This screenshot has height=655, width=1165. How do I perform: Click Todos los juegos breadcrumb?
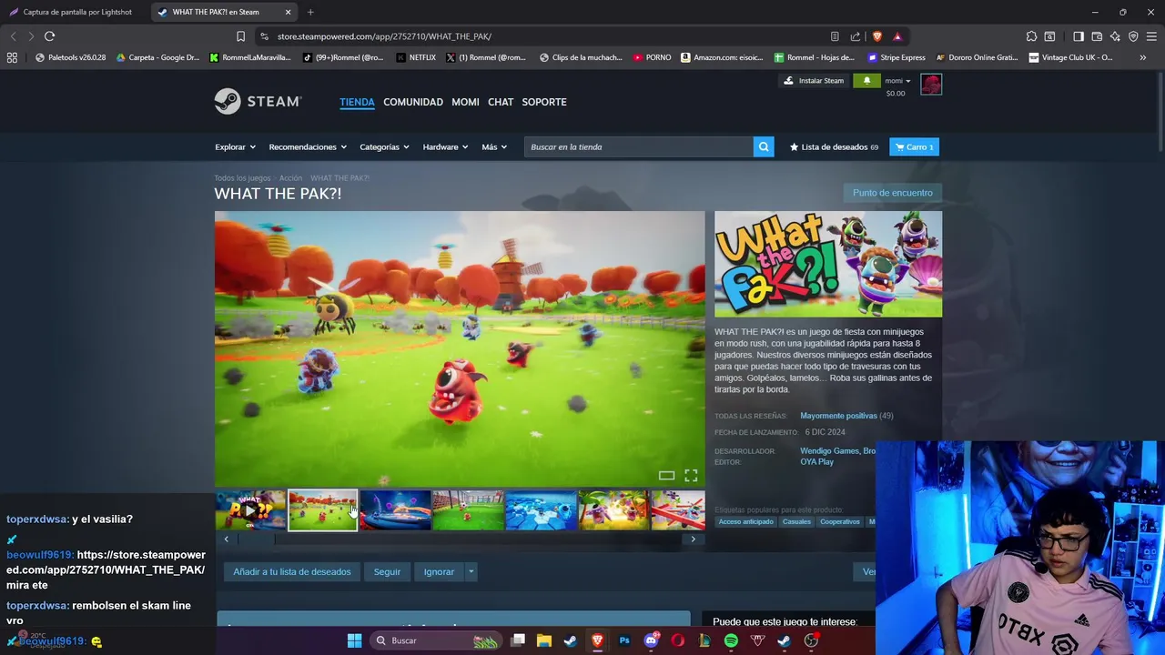click(242, 178)
